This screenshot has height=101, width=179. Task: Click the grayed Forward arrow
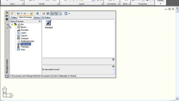coord(25,13)
